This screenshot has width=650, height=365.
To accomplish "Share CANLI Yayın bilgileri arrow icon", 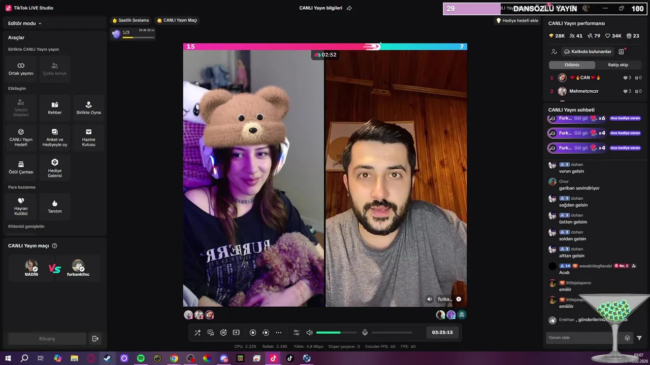I will pos(349,8).
